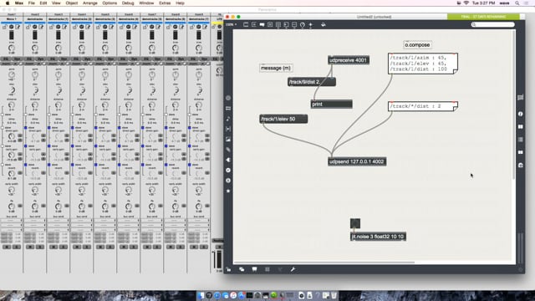Toggle the lock icon atop Mono 1 strip
This screenshot has height=301, width=535.
(x=5, y=27)
